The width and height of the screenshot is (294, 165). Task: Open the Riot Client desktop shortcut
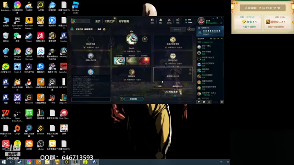click(64, 114)
